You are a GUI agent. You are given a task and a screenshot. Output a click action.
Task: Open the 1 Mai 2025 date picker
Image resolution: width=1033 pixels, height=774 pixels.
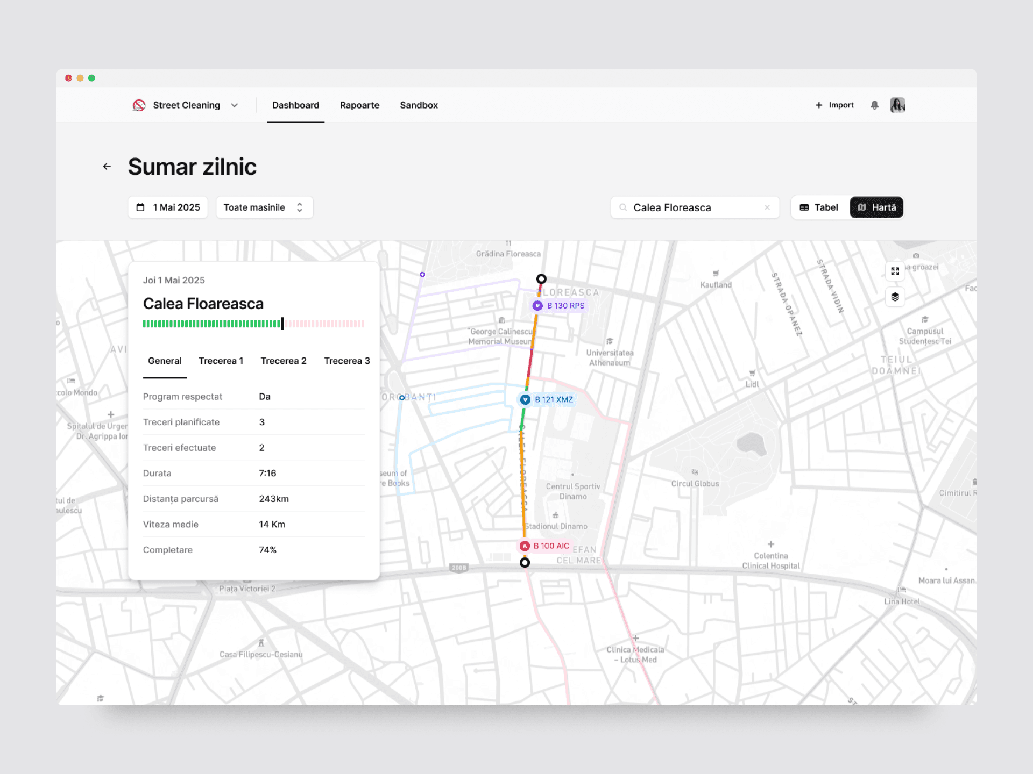168,207
